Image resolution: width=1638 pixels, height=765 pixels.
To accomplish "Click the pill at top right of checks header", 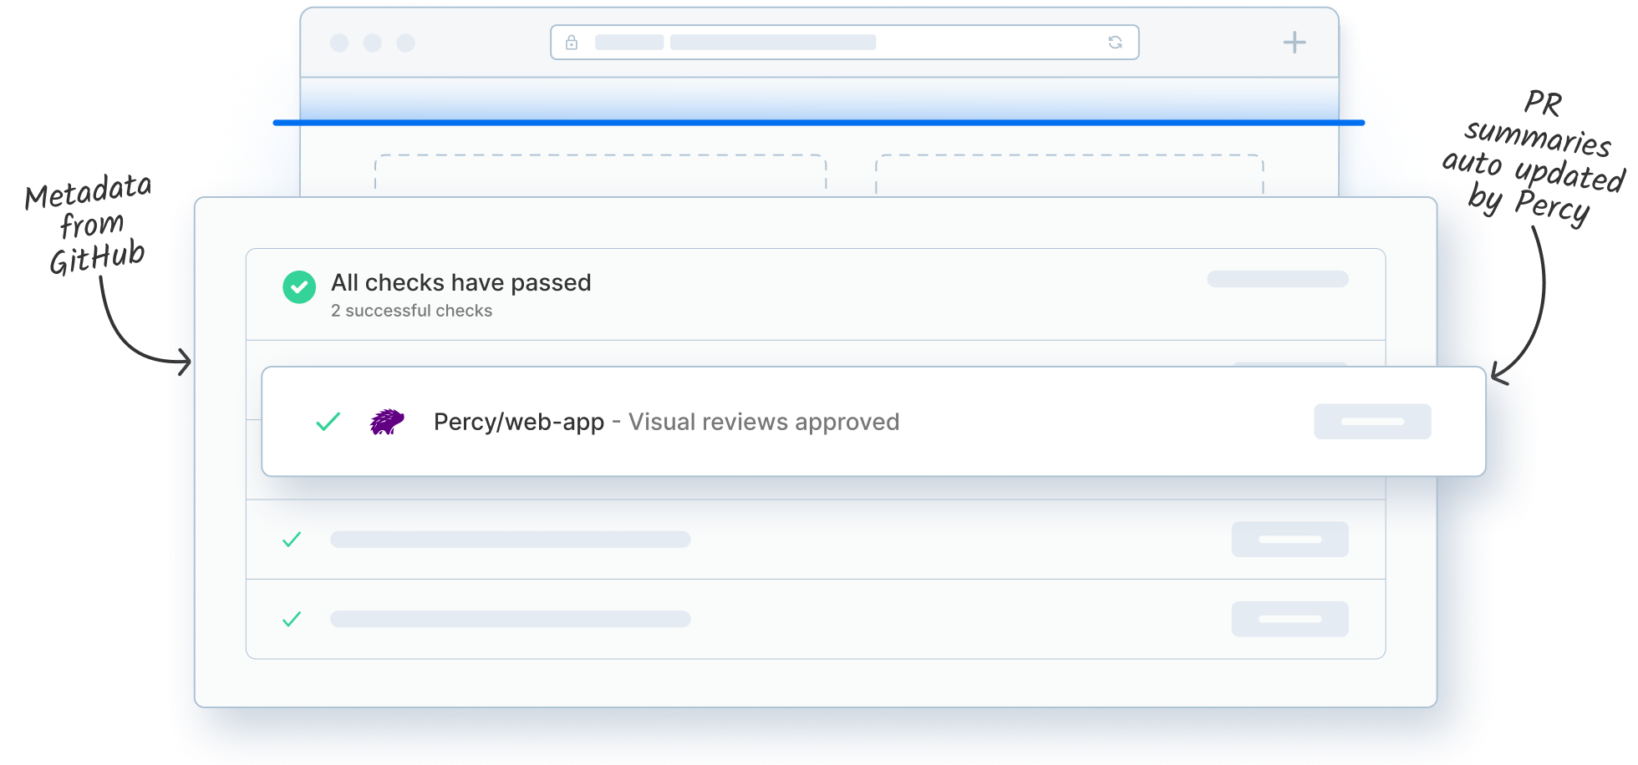I will (x=1277, y=279).
